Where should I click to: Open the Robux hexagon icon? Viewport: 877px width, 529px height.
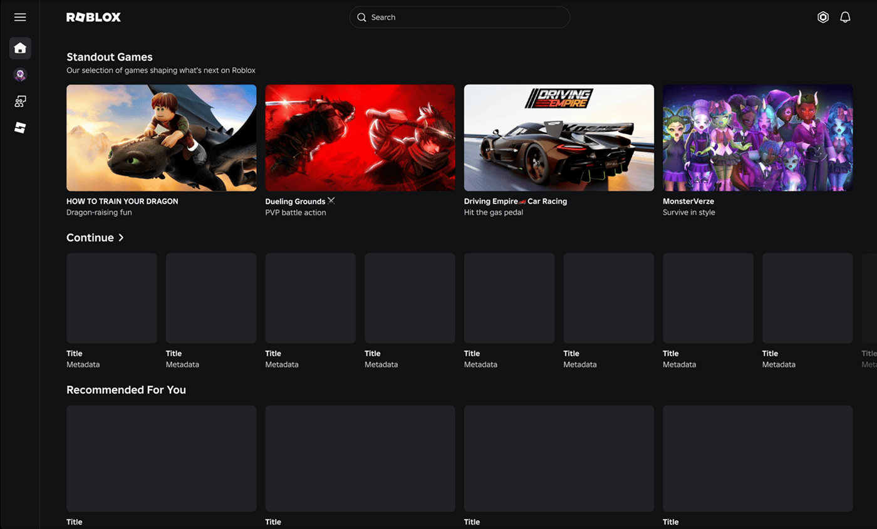coord(823,18)
